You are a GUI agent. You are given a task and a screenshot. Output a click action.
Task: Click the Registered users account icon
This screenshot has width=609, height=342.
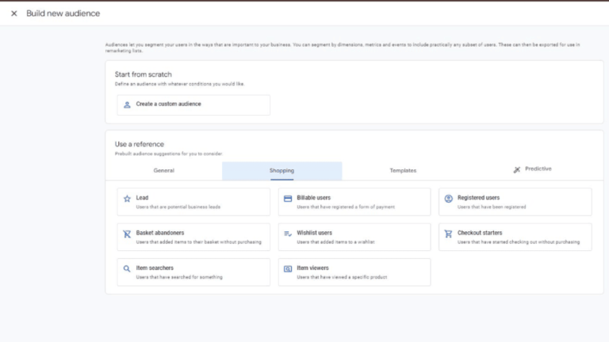coord(449,199)
